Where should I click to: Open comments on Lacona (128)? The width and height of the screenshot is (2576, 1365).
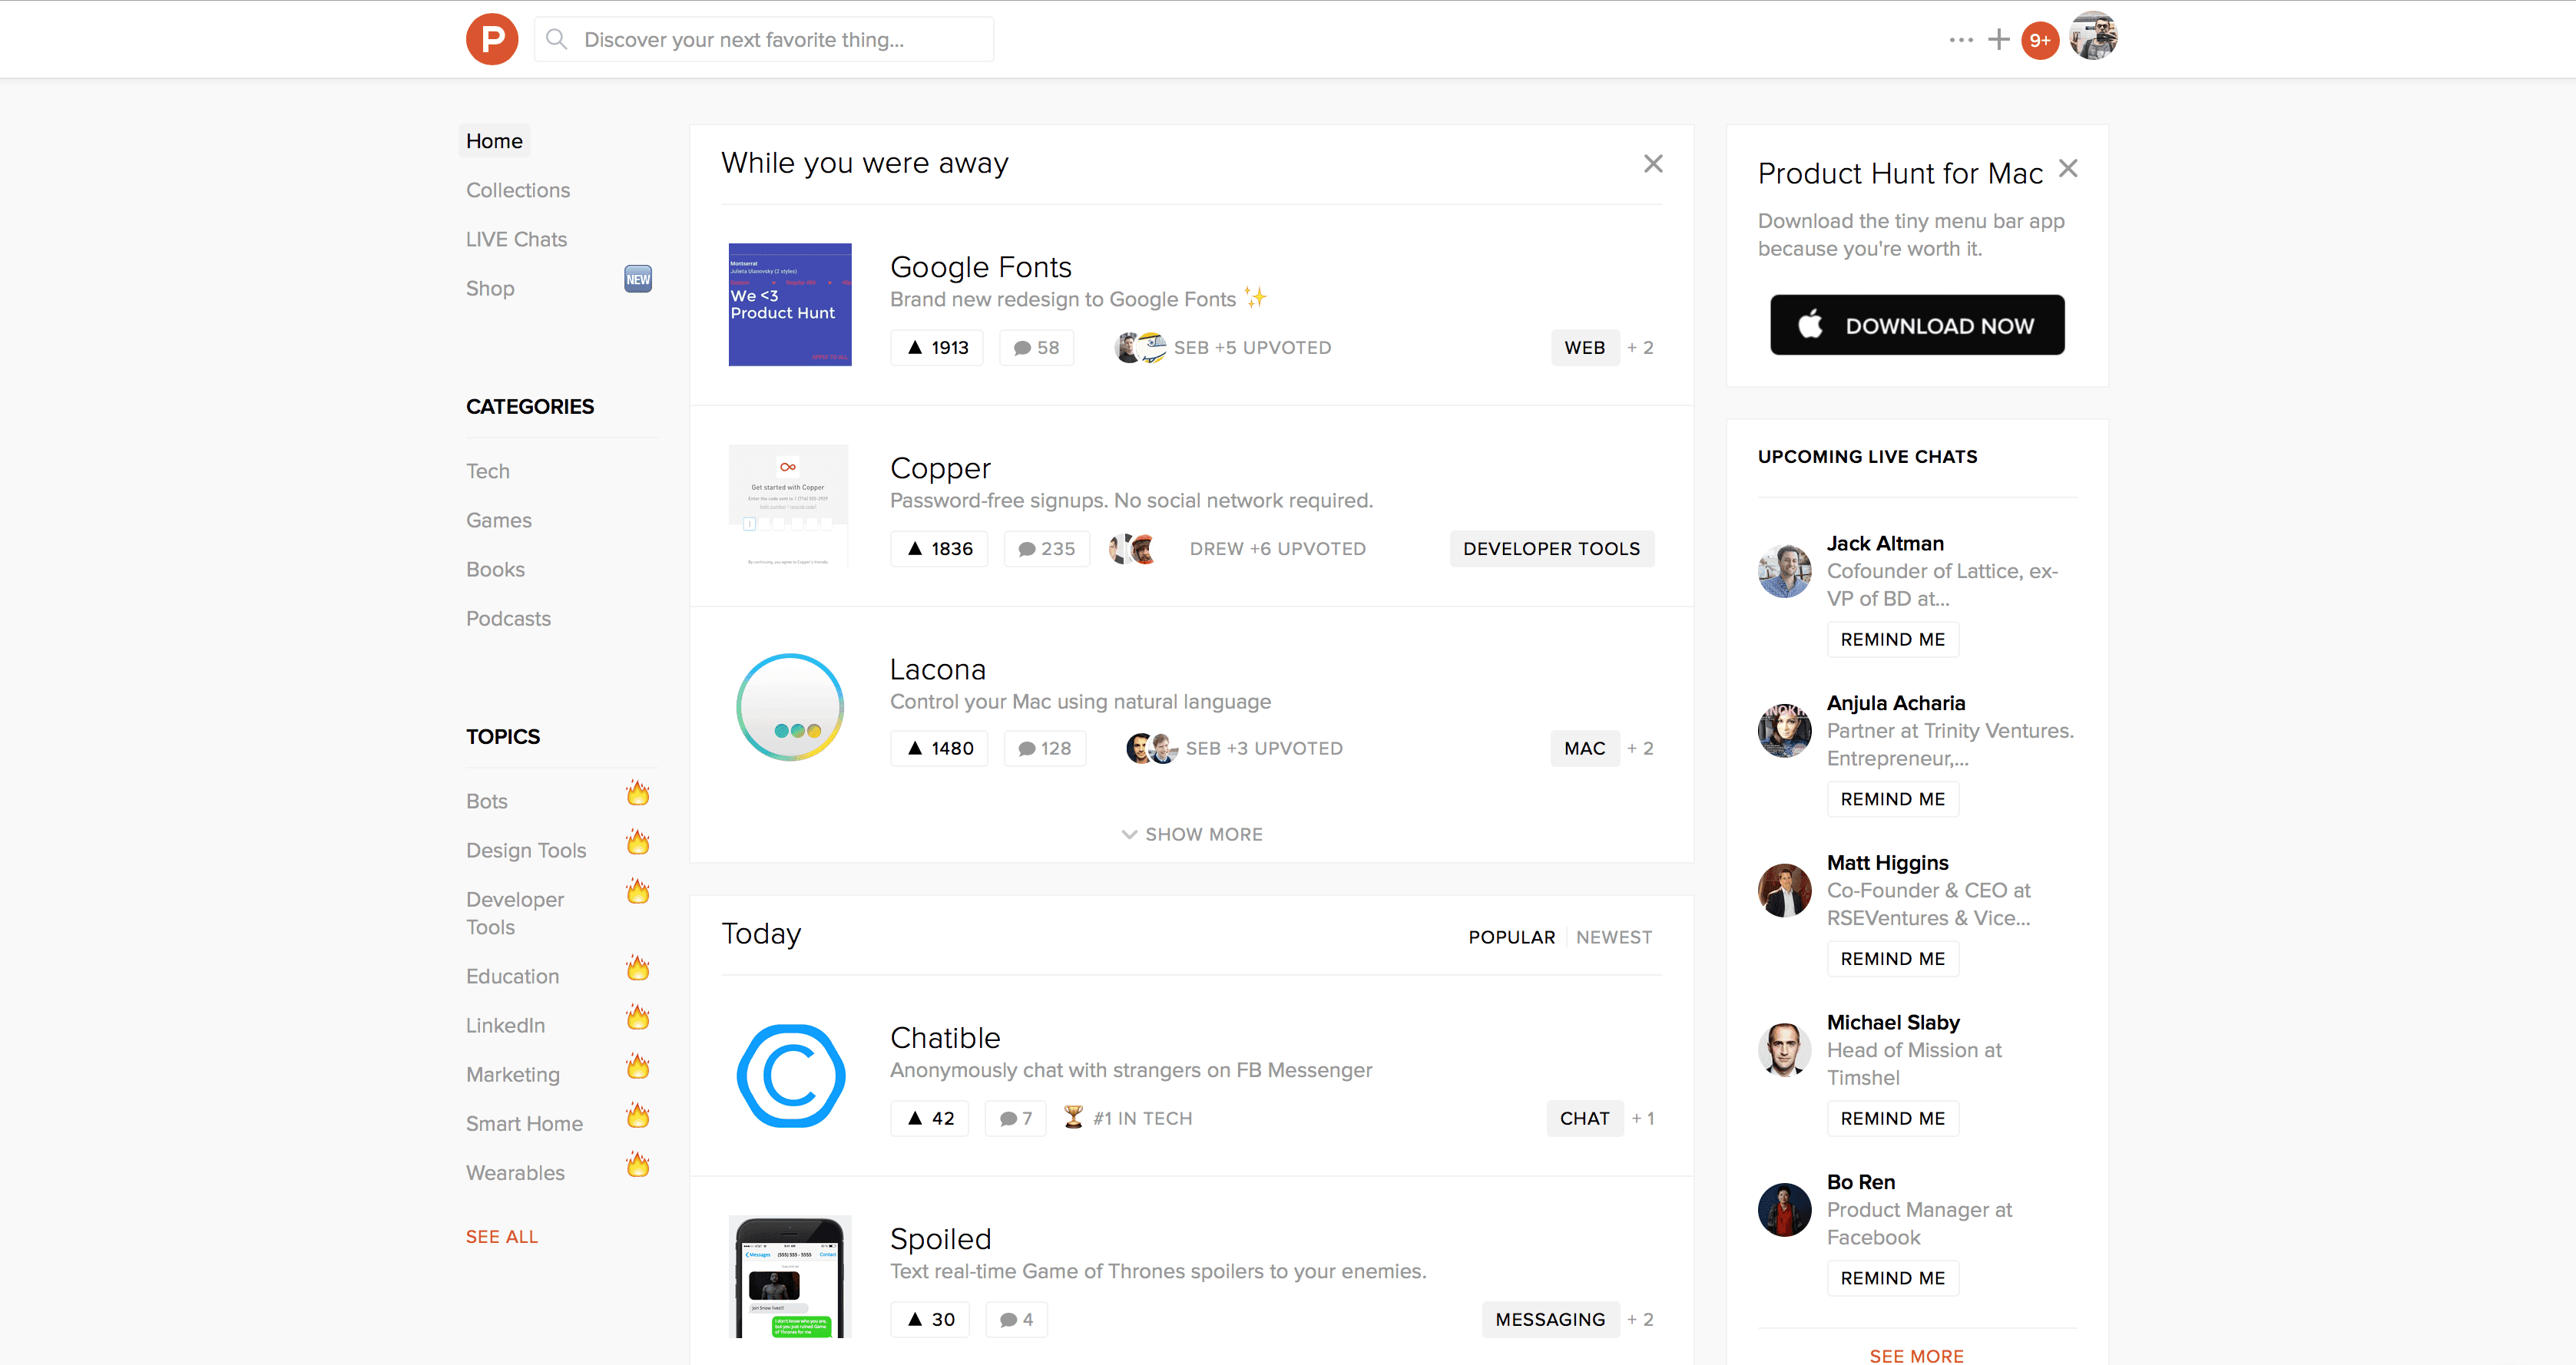(x=1044, y=749)
